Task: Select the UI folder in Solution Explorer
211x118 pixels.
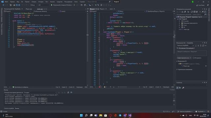Action: pyautogui.click(x=184, y=27)
